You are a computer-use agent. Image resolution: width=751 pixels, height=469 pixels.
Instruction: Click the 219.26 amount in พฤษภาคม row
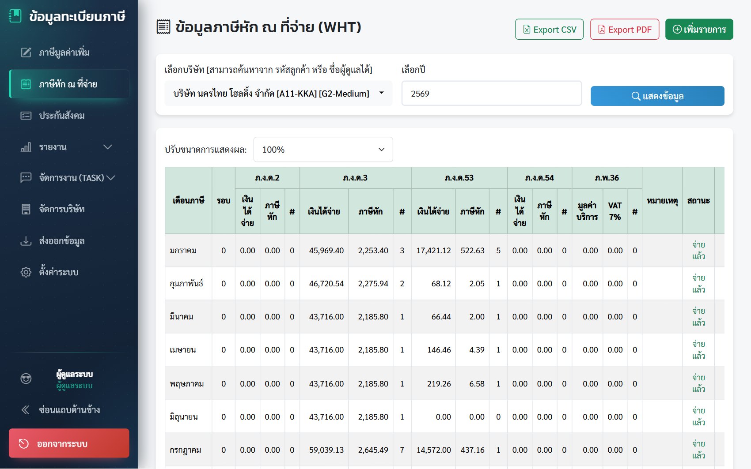click(433, 384)
